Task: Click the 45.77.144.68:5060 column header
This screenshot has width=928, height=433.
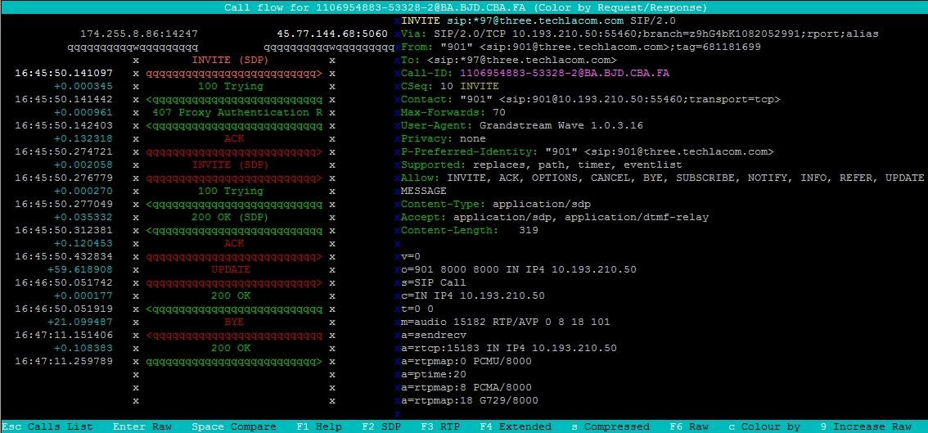Action: point(332,34)
